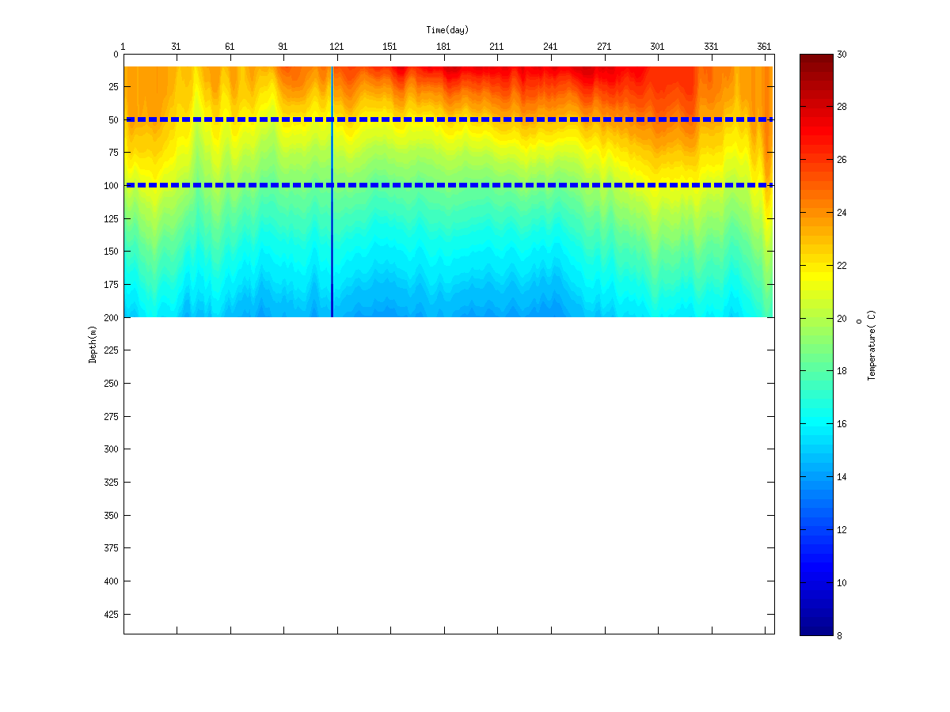Click the Temperature colorbar label
The image size is (950, 712).
[x=871, y=345]
